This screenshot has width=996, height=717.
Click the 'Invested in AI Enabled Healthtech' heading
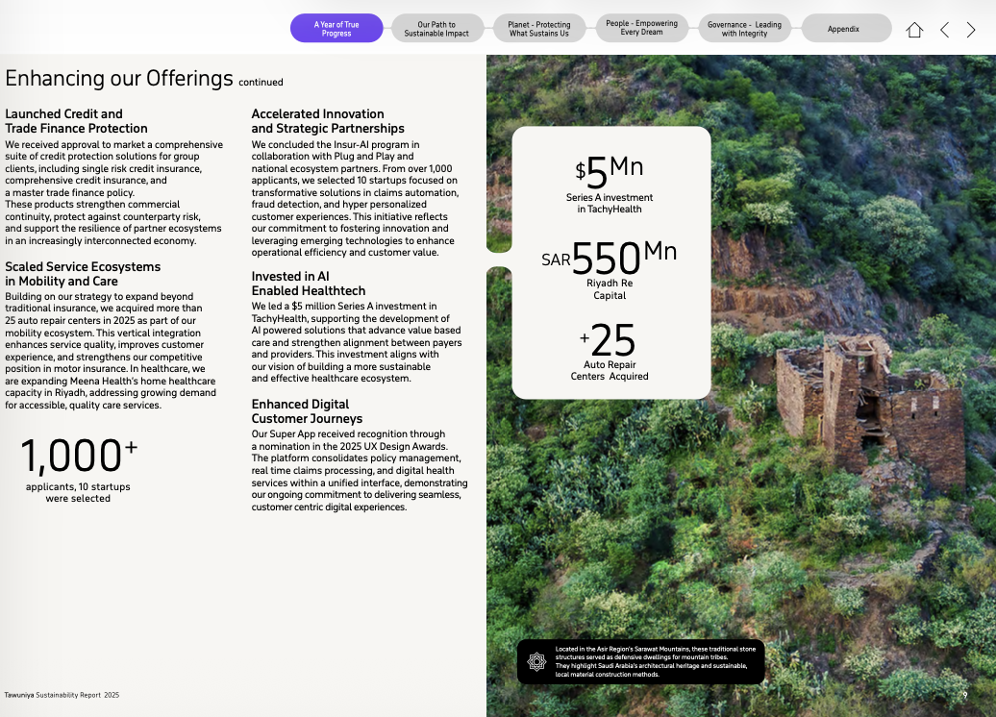click(x=308, y=284)
